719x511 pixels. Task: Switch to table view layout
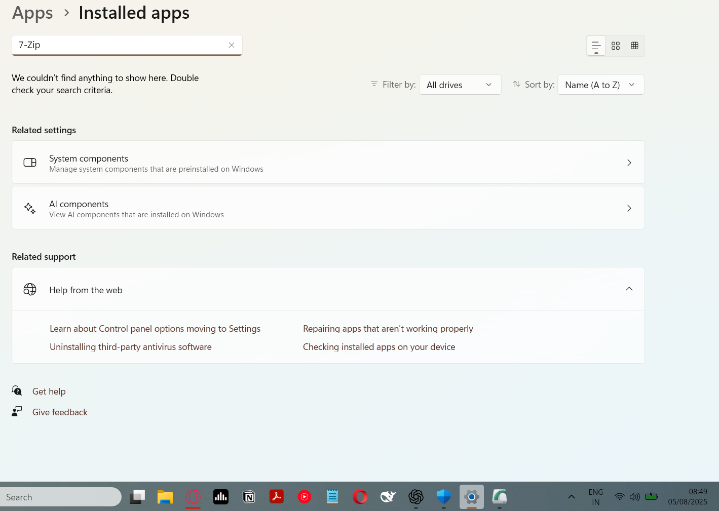(634, 46)
